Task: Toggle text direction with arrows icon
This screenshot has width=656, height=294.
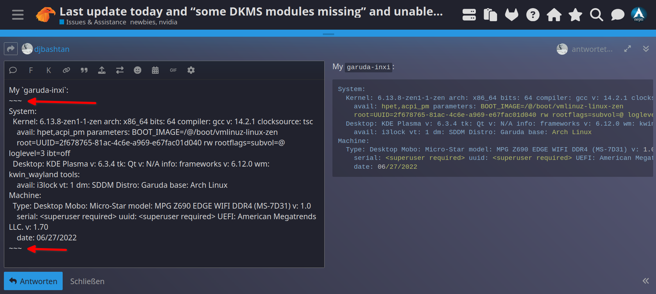Action: (x=120, y=70)
